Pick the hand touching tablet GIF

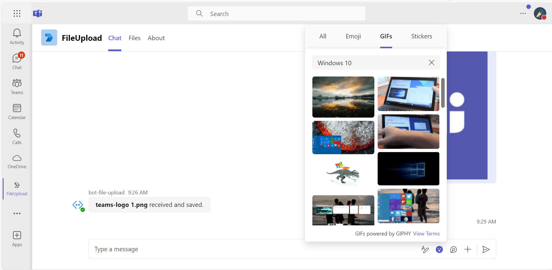coord(408,132)
